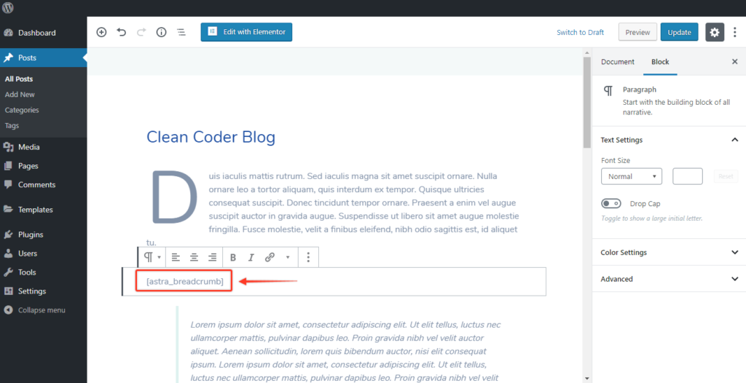Screen dimensions: 746x383
Task: Click the Undo arrow icon
Action: click(x=122, y=32)
